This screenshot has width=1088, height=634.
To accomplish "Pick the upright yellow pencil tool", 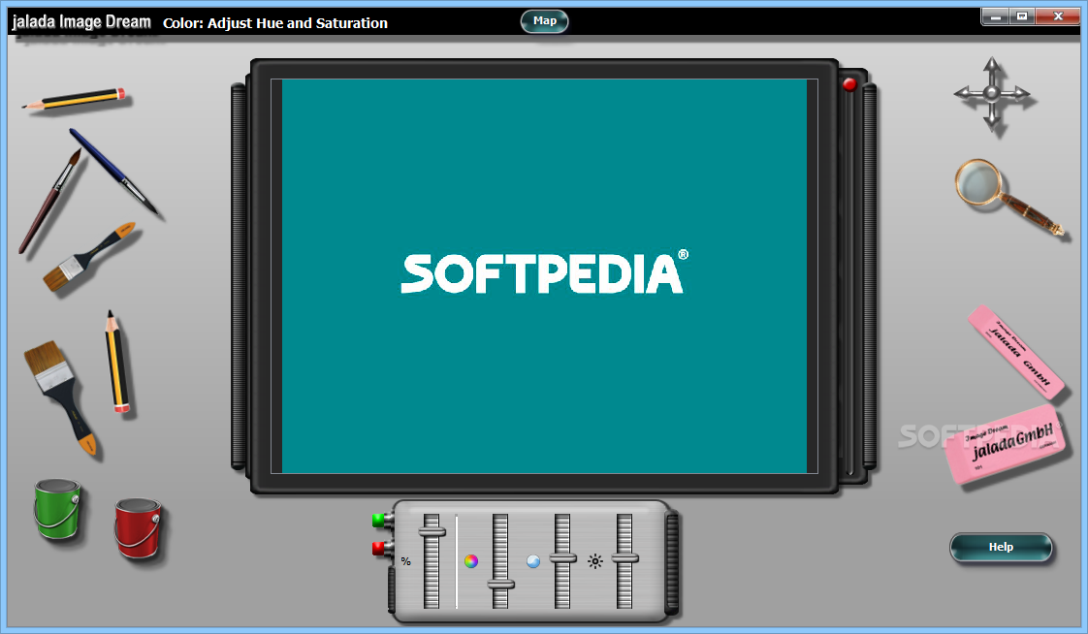I will click(116, 363).
